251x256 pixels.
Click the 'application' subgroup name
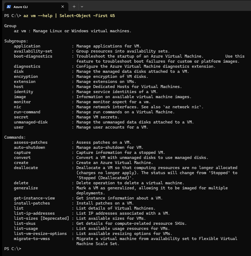(27, 46)
